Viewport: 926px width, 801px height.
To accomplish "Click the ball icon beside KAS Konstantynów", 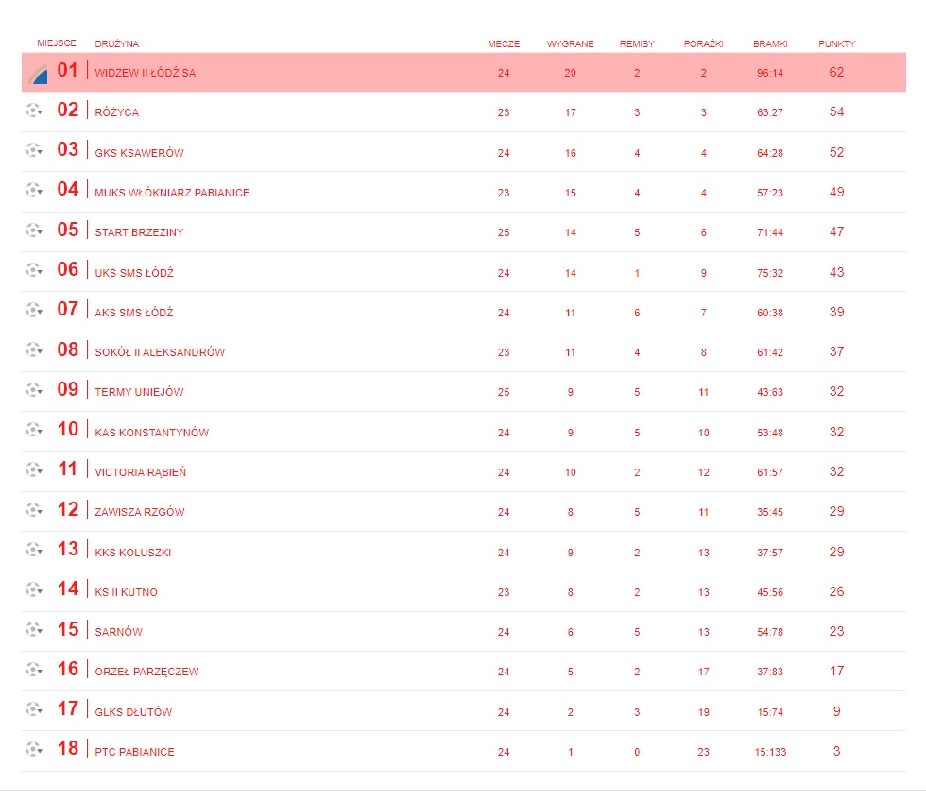I will [x=32, y=430].
